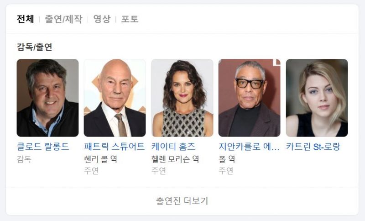Click the 패트릭 스튜어트 name link
This screenshot has width=365, height=221.
115,147
